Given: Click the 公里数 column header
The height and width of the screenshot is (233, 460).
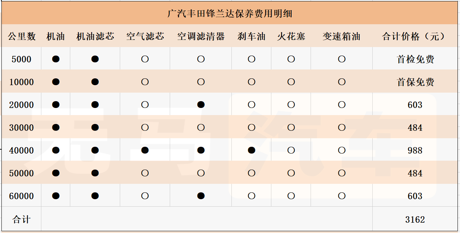Looking at the screenshot, I should (22, 36).
